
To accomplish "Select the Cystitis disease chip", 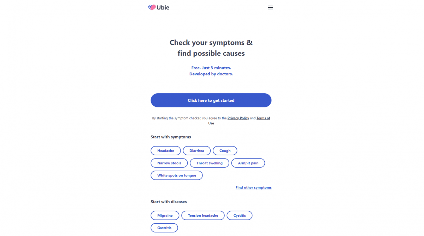I will 240,216.
